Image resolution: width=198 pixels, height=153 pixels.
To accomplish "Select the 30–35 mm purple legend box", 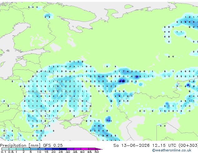I will point(70,149).
